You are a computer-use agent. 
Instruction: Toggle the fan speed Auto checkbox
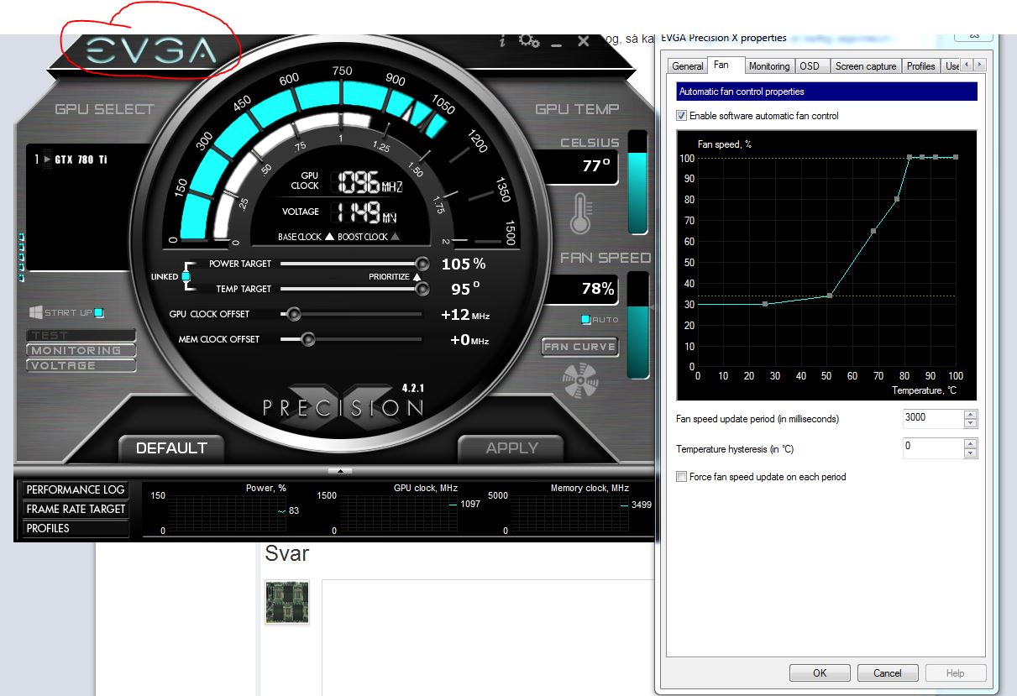coord(585,320)
